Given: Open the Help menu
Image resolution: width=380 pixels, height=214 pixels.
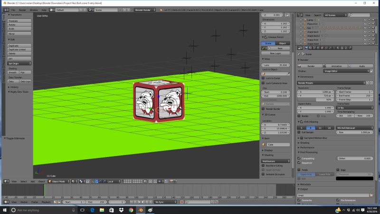Looking at the screenshot, I should coord(44,10).
